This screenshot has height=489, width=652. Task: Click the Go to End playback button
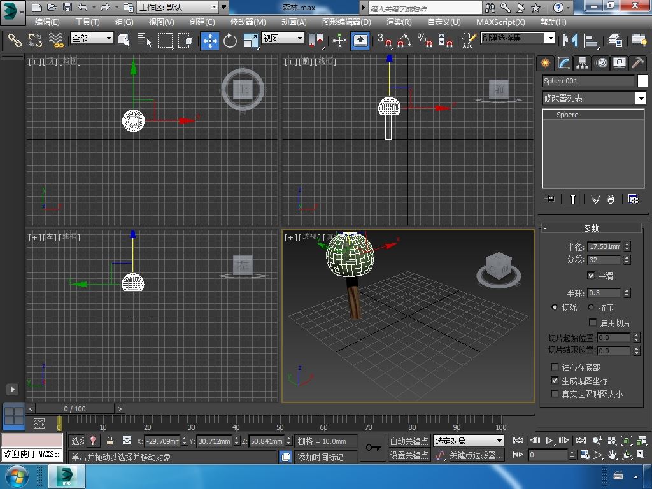pos(581,441)
